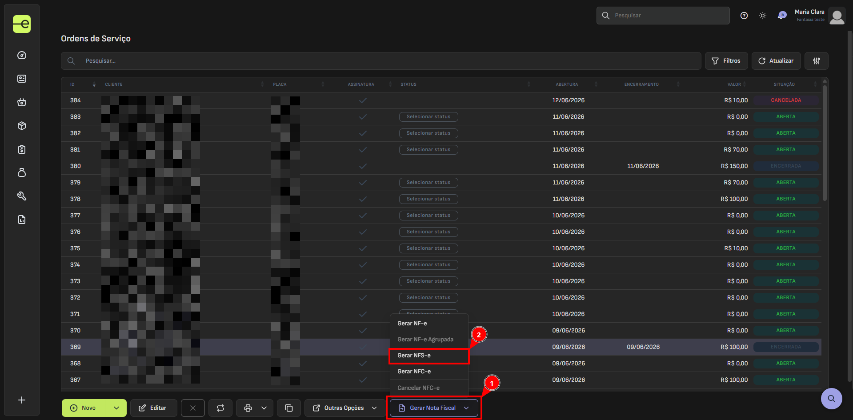Viewport: 853px width, 420px height.
Task: Select Gerar NFS-e menu option
Action: tap(429, 356)
